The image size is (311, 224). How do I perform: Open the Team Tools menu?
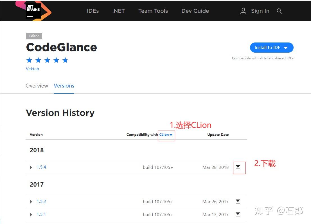coord(153,11)
